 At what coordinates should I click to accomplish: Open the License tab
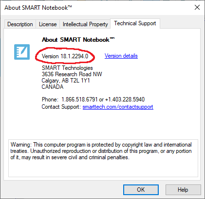point(48,24)
